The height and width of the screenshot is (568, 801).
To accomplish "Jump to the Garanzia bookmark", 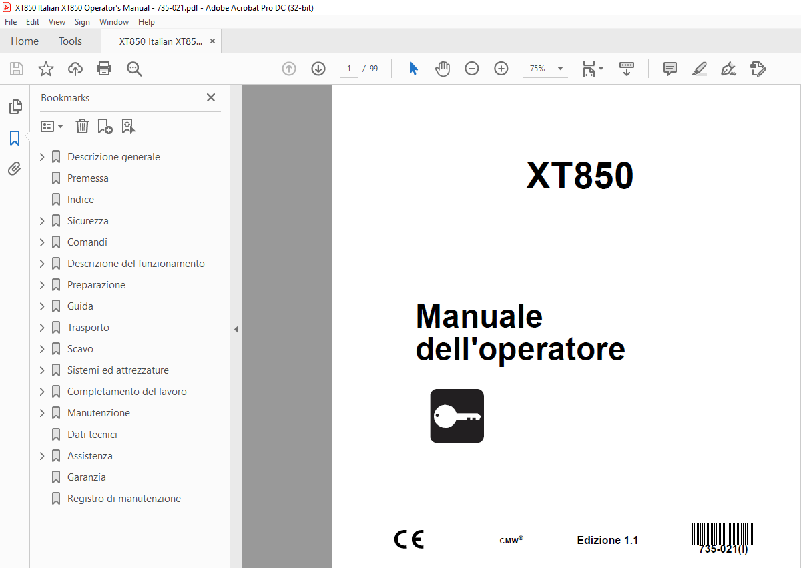I will click(x=87, y=477).
